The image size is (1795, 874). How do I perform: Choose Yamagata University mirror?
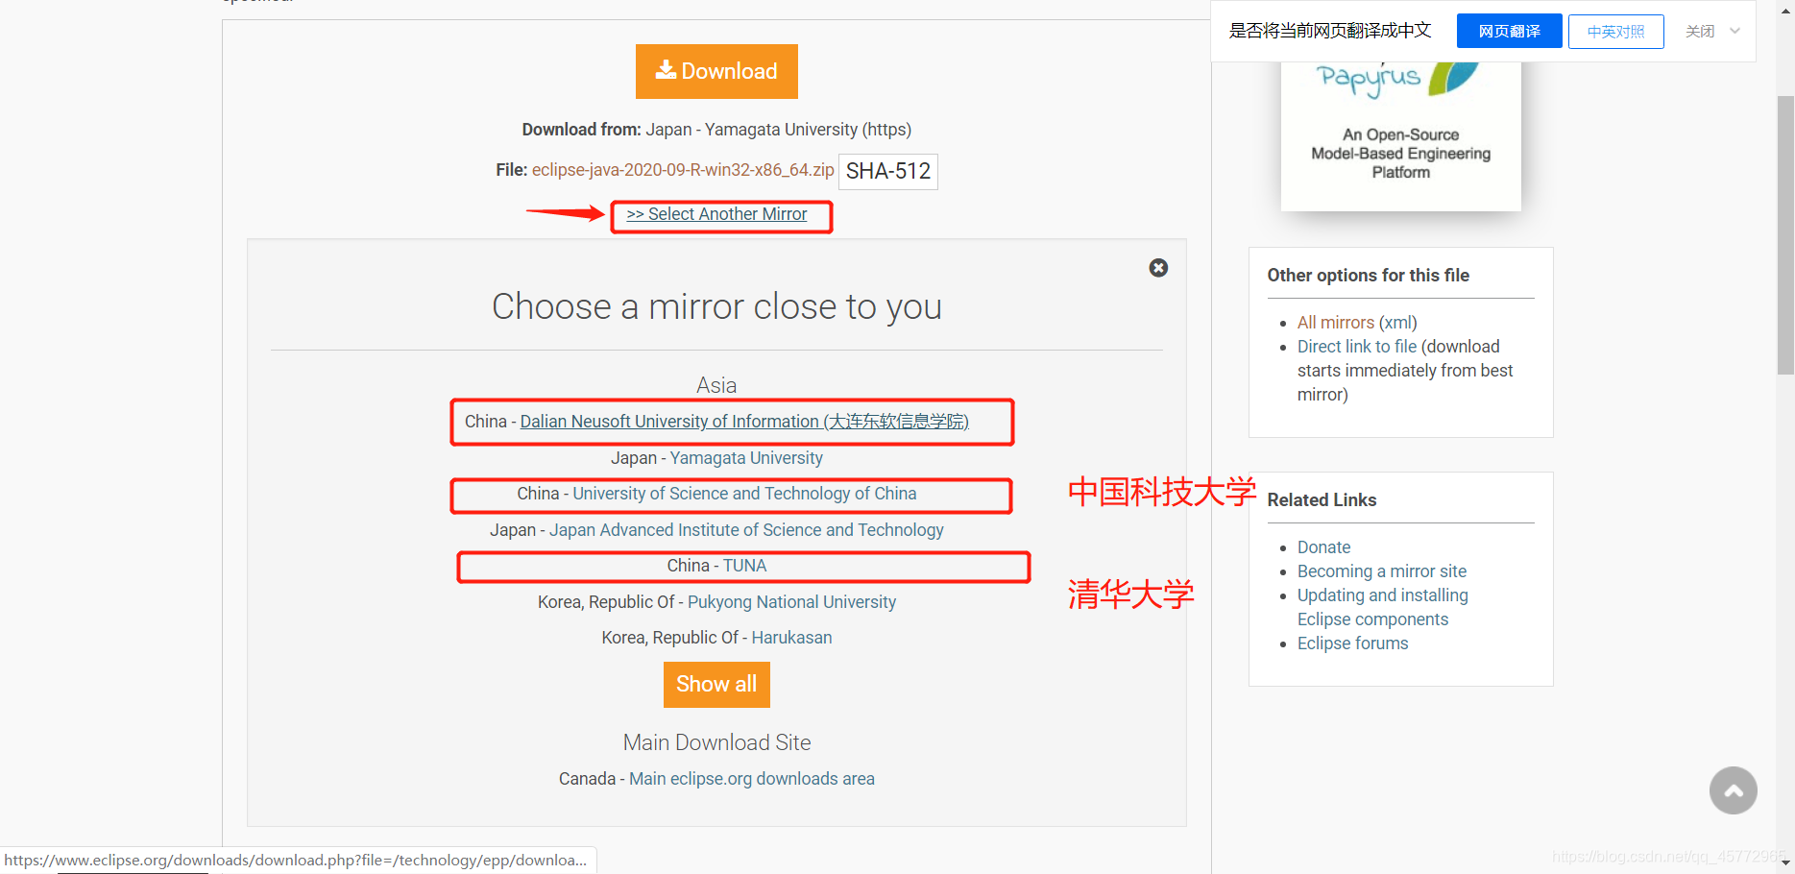(746, 458)
